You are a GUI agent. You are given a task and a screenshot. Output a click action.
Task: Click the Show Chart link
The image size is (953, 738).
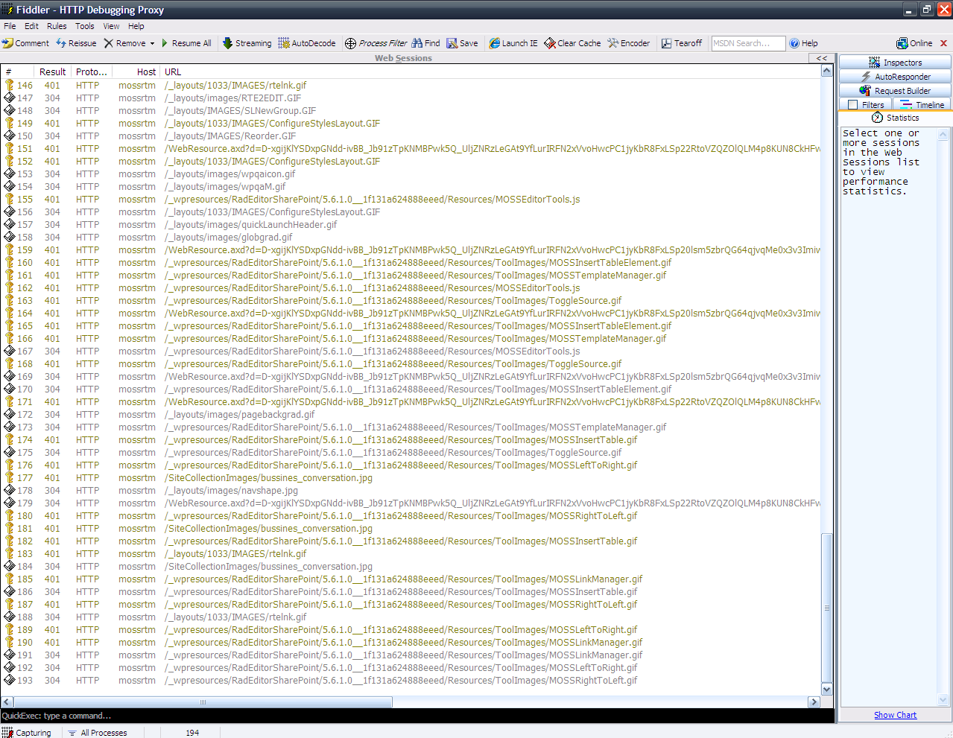895,715
